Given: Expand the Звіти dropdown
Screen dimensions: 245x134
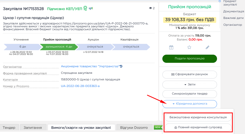Looking at the screenshot, I should [x=190, y=85].
